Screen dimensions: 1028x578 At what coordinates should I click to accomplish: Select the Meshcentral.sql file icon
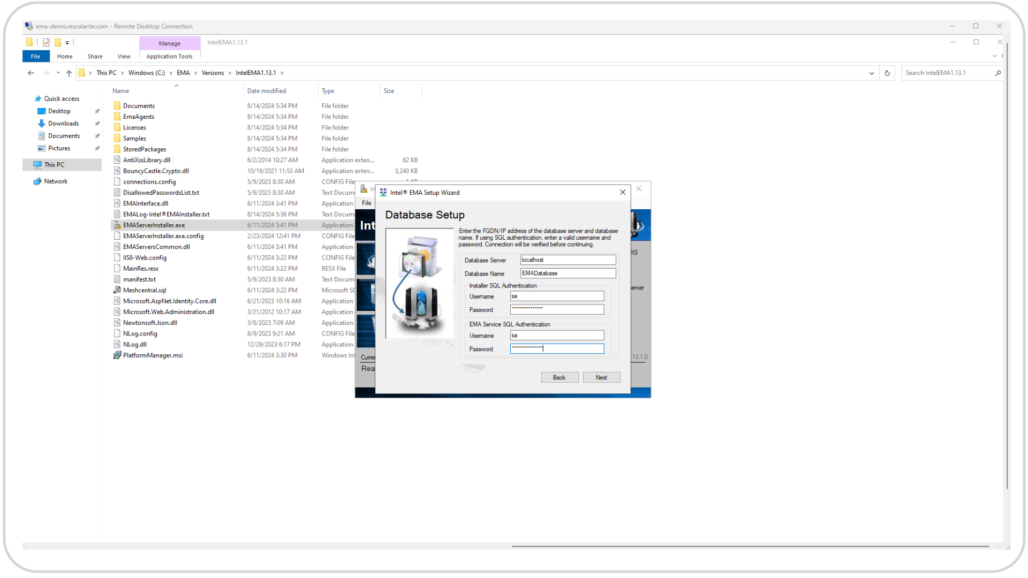pyautogui.click(x=117, y=290)
